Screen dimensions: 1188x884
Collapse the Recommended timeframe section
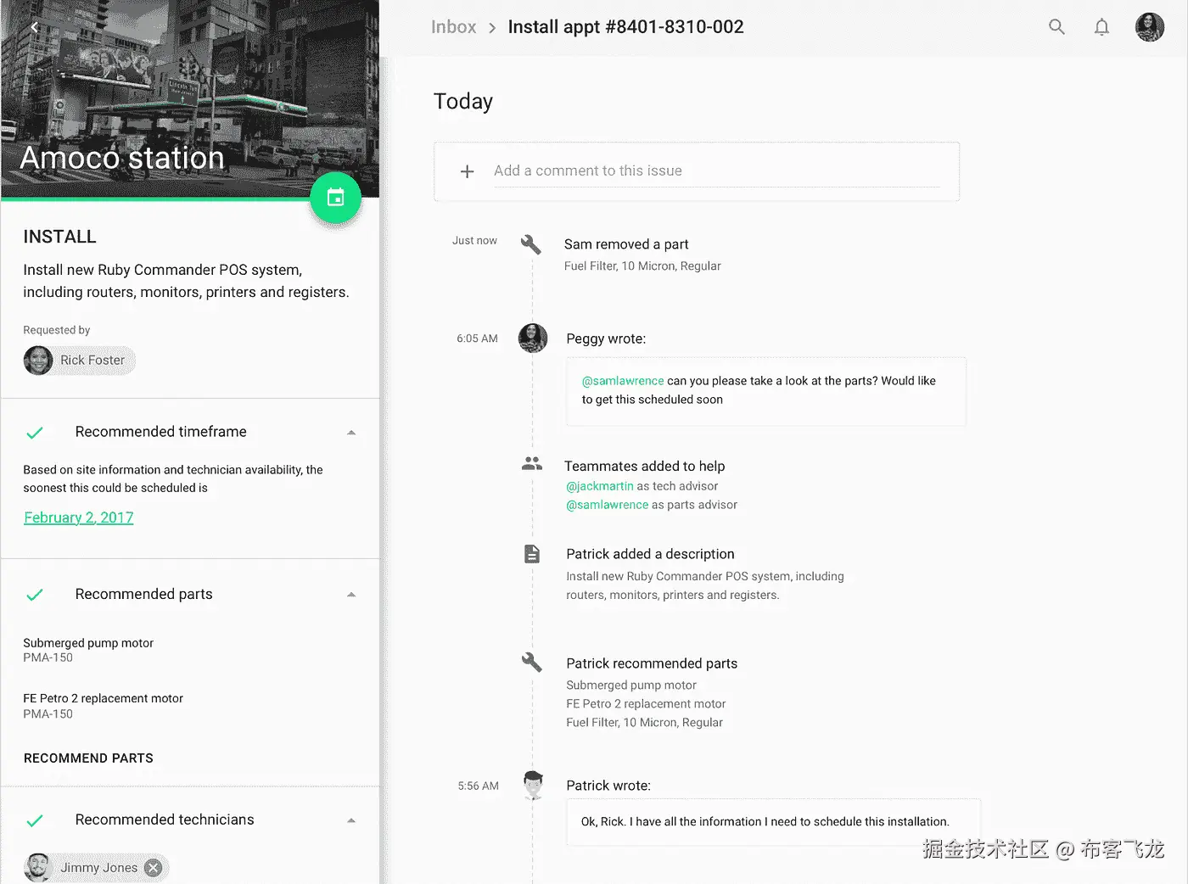pos(351,433)
